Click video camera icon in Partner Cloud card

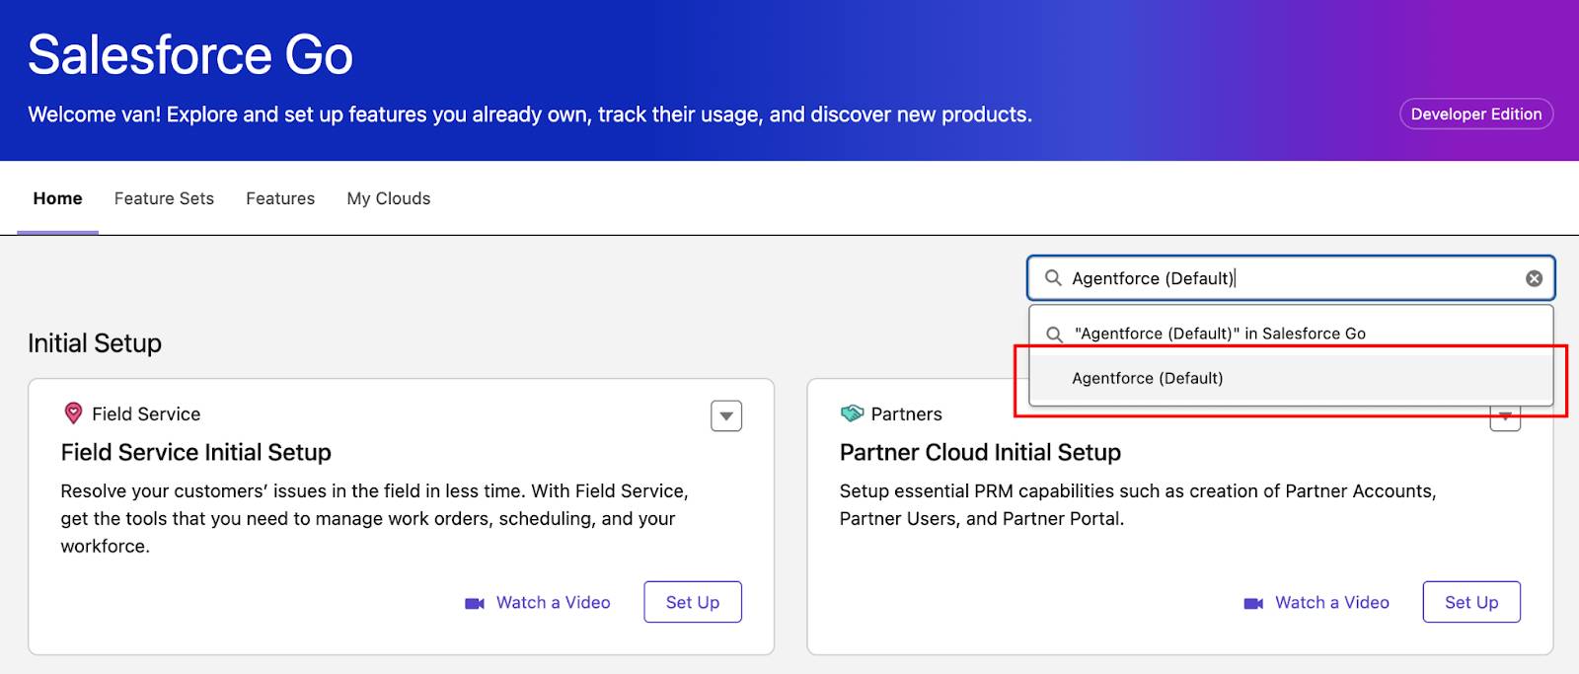pyautogui.click(x=1253, y=603)
